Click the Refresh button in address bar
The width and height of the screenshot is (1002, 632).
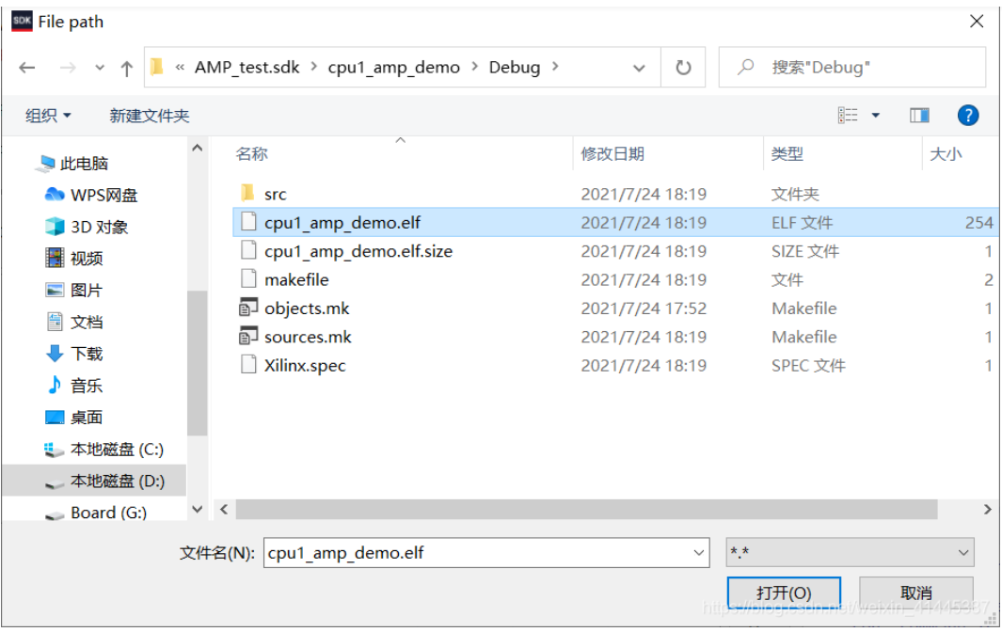684,67
